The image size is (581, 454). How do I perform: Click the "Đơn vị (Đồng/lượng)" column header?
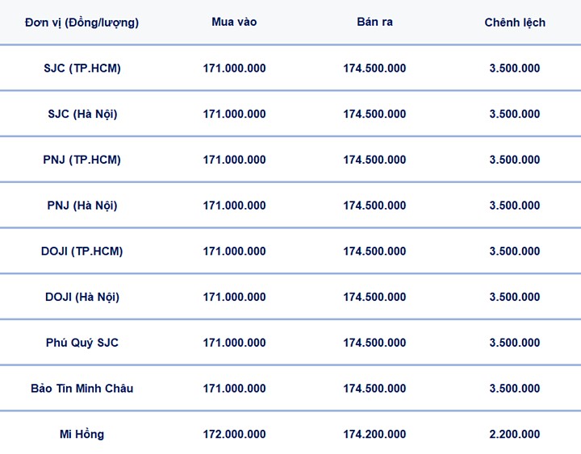(x=82, y=23)
